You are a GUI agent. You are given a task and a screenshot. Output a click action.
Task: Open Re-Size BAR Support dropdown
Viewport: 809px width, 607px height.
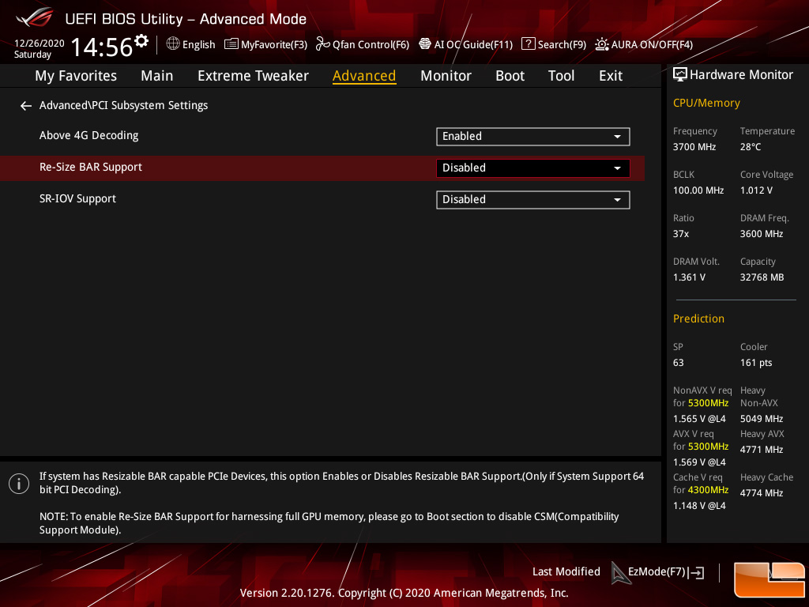[x=533, y=168]
